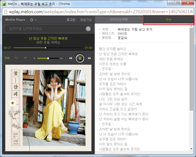This screenshot has width=196, height=157.
Task: Click the 로그인 link
Action: pyautogui.click(x=71, y=20)
